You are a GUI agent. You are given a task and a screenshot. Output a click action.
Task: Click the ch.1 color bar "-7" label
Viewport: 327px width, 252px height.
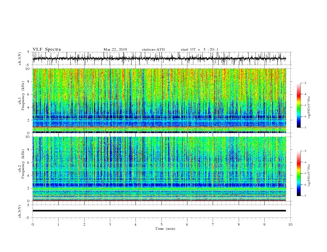304,128
